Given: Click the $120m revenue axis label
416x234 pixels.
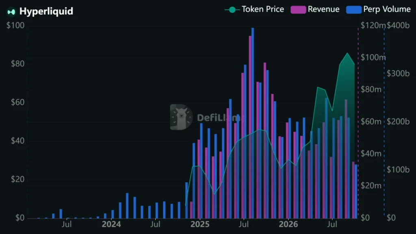Looking at the screenshot, I should pyautogui.click(x=373, y=26).
